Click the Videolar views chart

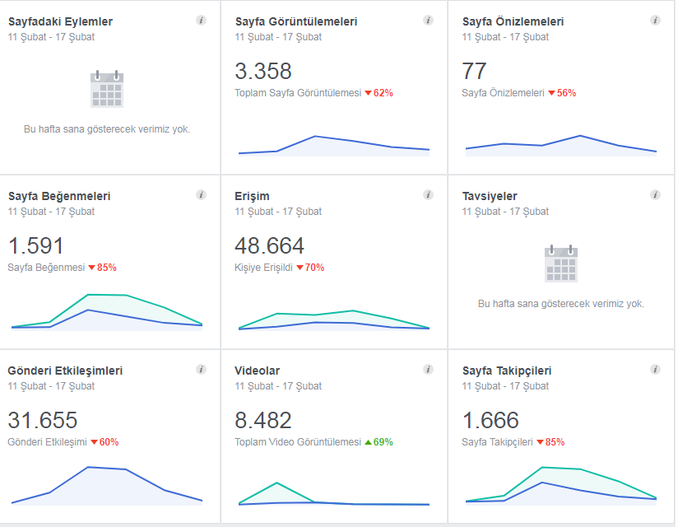click(334, 494)
